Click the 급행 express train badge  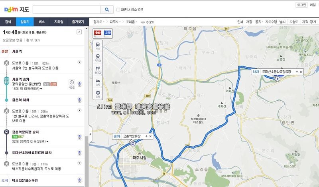[54, 84]
